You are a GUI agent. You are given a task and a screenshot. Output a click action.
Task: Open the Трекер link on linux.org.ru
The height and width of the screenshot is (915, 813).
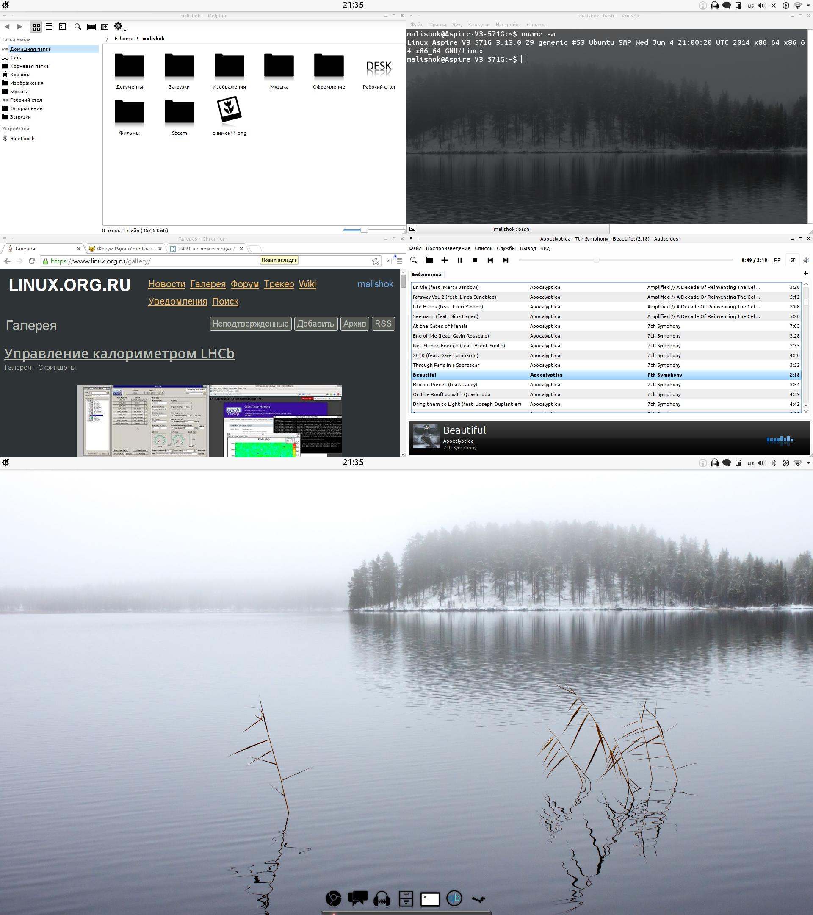tap(279, 284)
